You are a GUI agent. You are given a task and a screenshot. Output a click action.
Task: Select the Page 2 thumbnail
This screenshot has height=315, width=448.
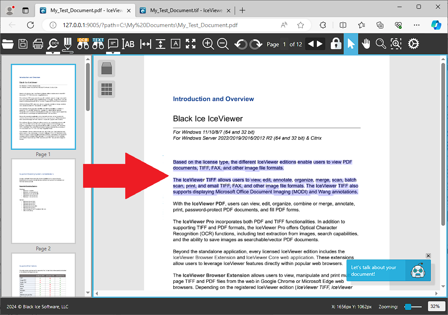click(43, 202)
